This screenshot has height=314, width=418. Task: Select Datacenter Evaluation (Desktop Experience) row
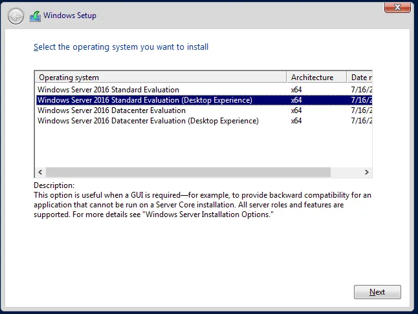204,121
